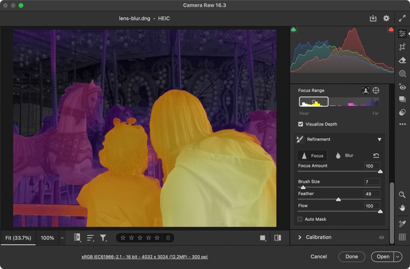This screenshot has height=269, width=410.
Task: Click the subject focus person icon
Action: coord(365,90)
